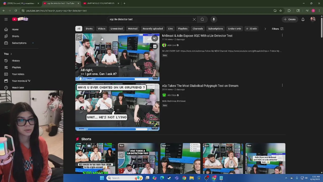The width and height of the screenshot is (323, 182).
Task: Click the Watch later icon
Action: click(x=6, y=87)
